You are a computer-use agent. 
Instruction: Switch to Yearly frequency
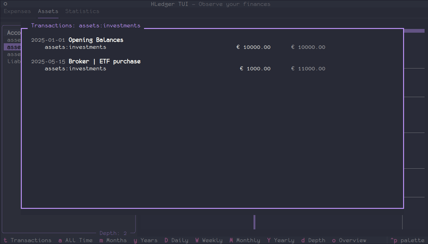coord(281,240)
